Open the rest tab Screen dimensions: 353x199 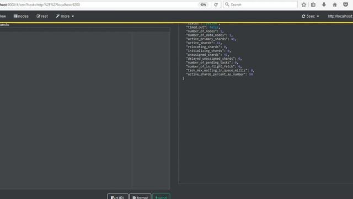[x=42, y=16]
